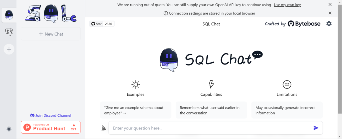The image size is (342, 139).
Task: Click the 'Crafted by' text
Action: [275, 24]
